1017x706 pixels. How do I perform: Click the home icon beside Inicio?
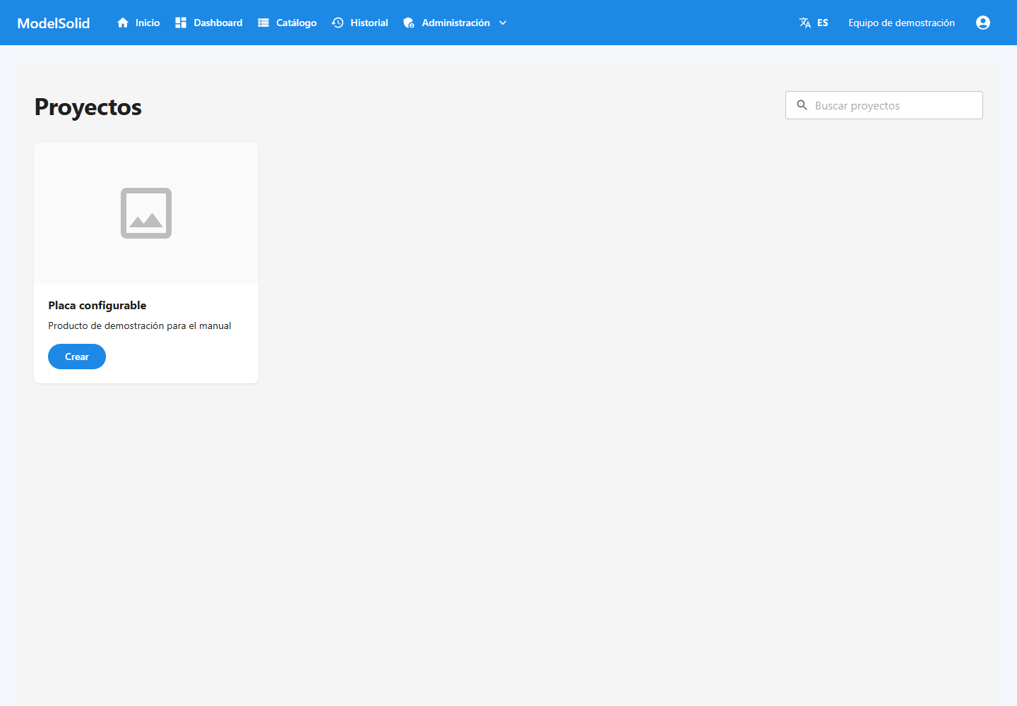123,23
